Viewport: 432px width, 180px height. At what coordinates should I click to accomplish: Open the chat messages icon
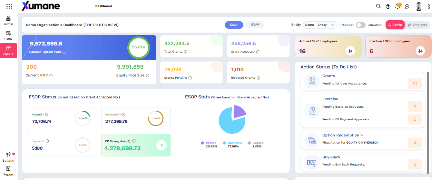coord(407,6)
